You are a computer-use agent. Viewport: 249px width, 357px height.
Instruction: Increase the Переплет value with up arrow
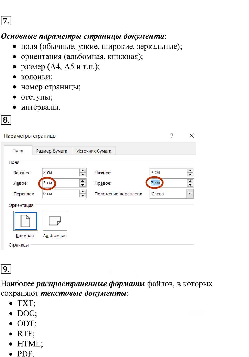[83, 192]
